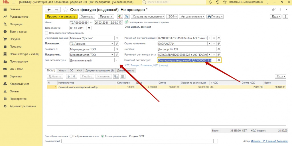Viewport: 292px width, 146px height.
Task: Open Номенклатура и склад section
Action: tap(24, 54)
